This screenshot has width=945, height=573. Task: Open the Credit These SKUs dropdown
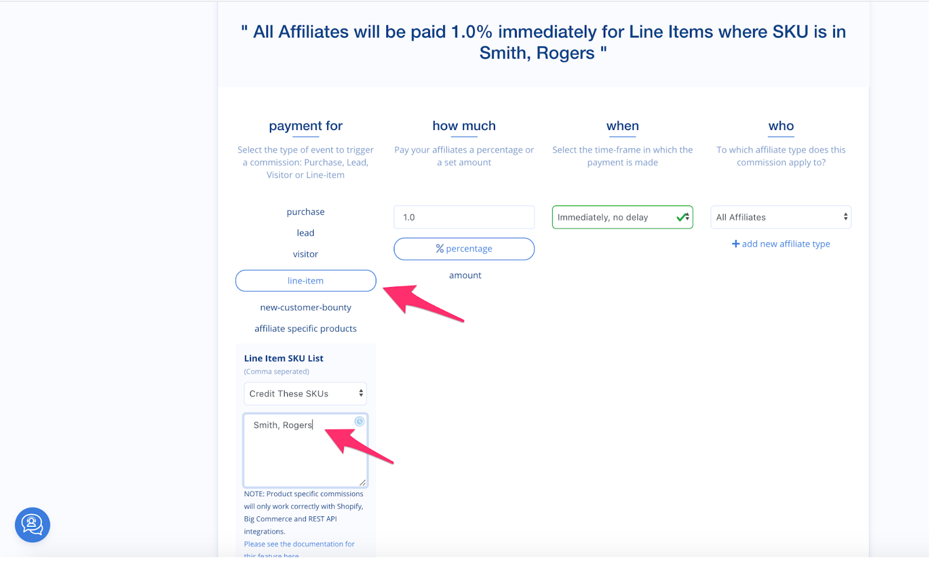pyautogui.click(x=305, y=393)
